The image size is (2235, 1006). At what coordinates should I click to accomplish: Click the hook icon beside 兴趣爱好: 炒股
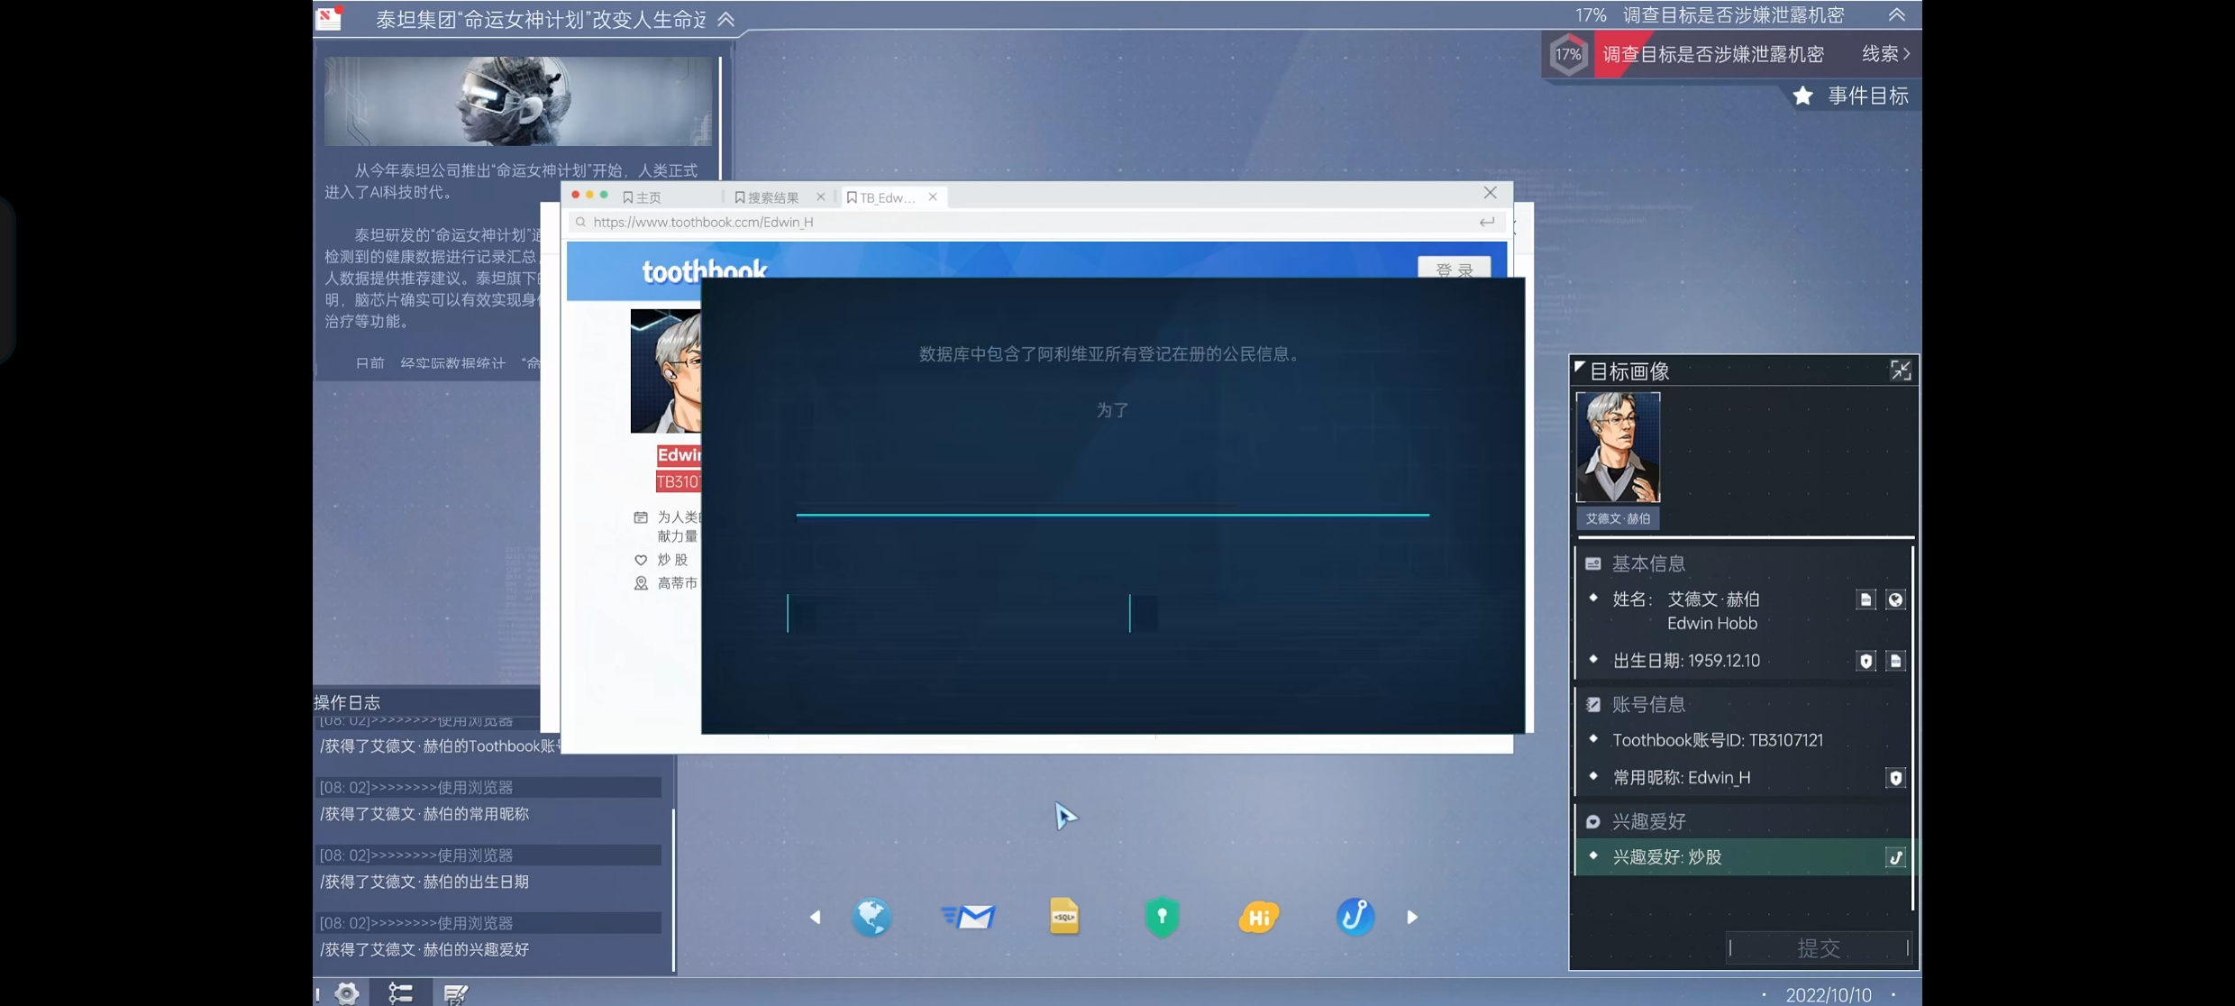tap(1895, 857)
